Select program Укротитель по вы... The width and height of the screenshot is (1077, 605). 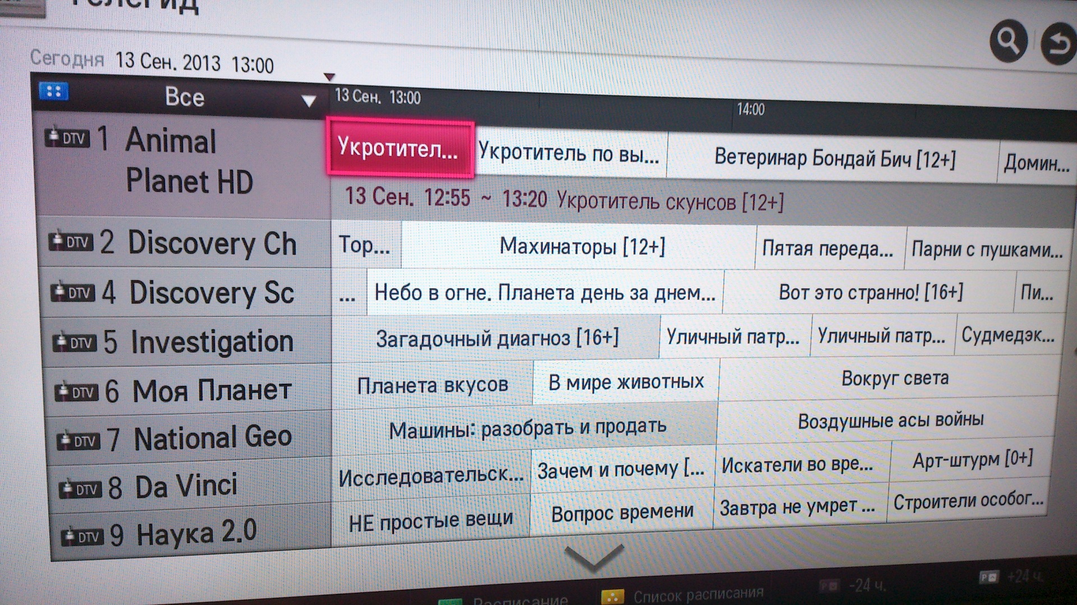click(571, 153)
